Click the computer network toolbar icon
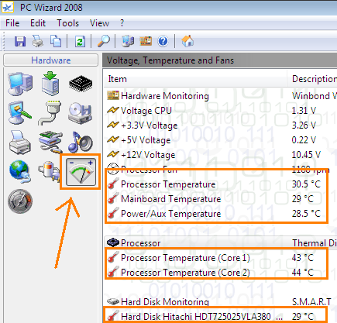Image resolution: width=337 pixels, height=323 pixels. 128,41
